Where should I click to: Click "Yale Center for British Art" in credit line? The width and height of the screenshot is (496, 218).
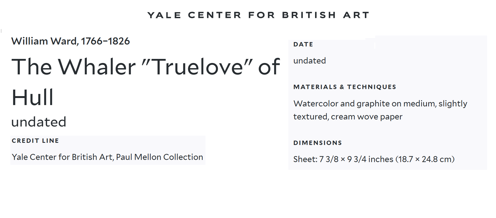click(x=62, y=157)
